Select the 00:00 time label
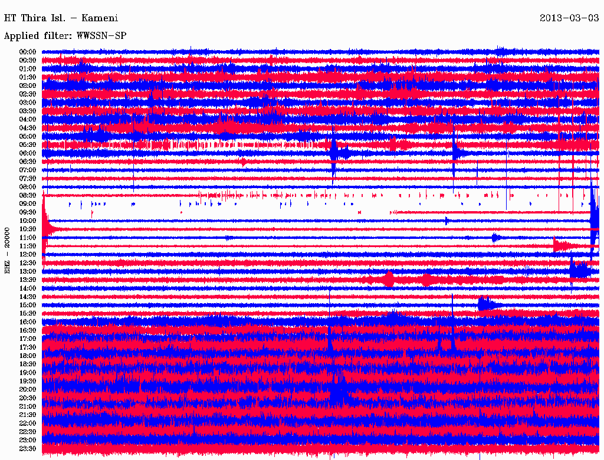604x460 pixels. click(28, 52)
